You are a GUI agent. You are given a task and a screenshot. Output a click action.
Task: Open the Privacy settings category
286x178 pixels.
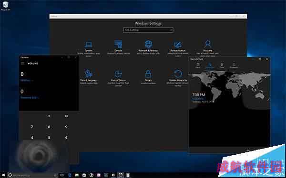coord(148,77)
